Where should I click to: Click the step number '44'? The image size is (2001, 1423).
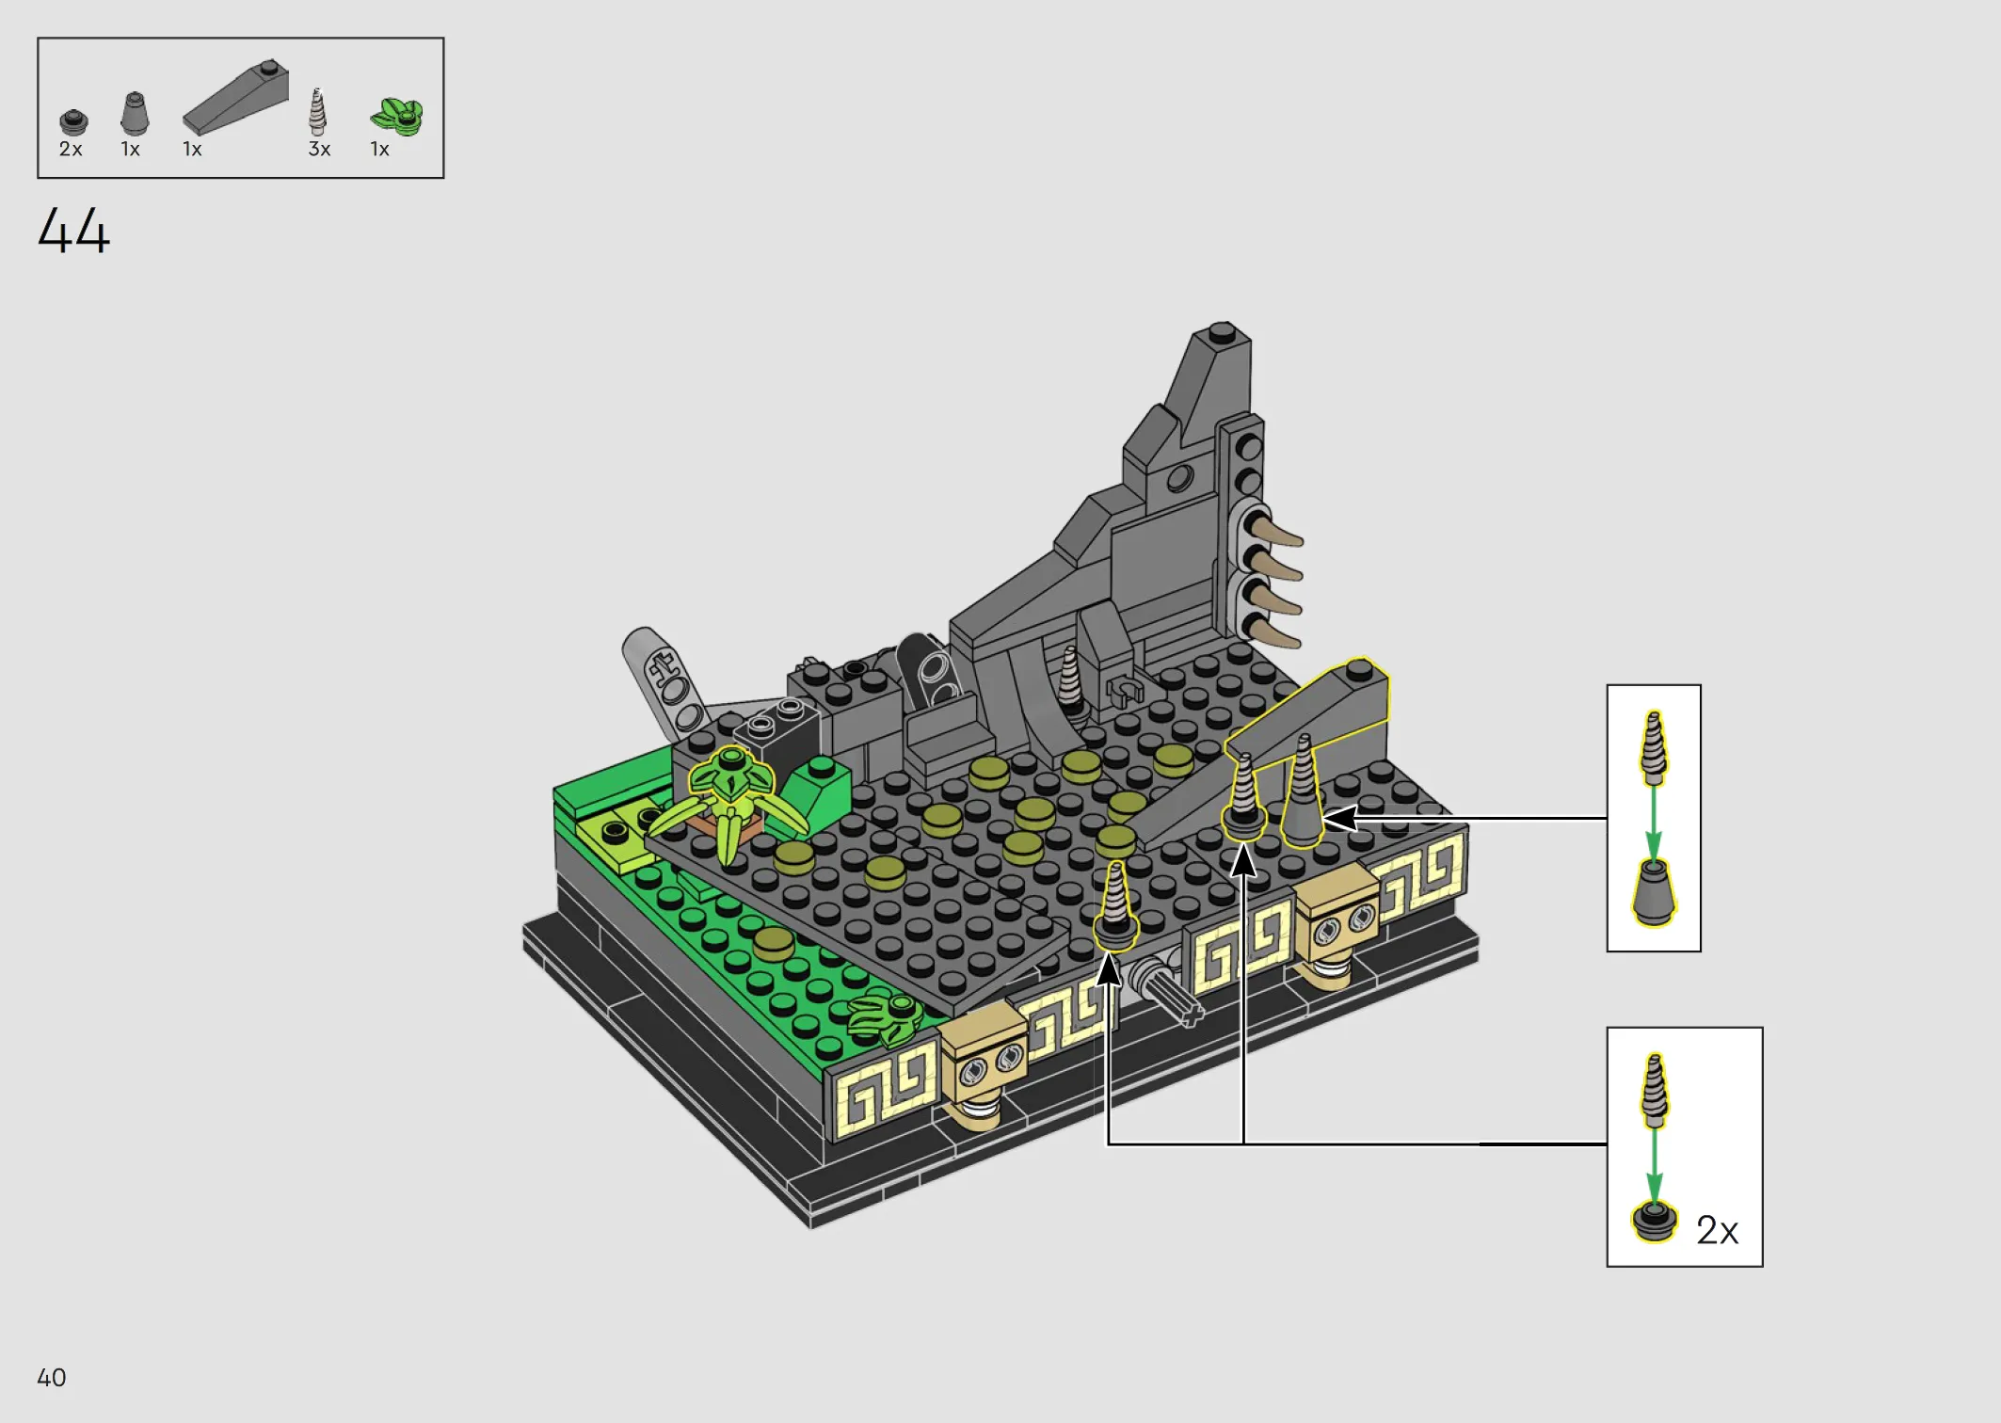pyautogui.click(x=73, y=231)
